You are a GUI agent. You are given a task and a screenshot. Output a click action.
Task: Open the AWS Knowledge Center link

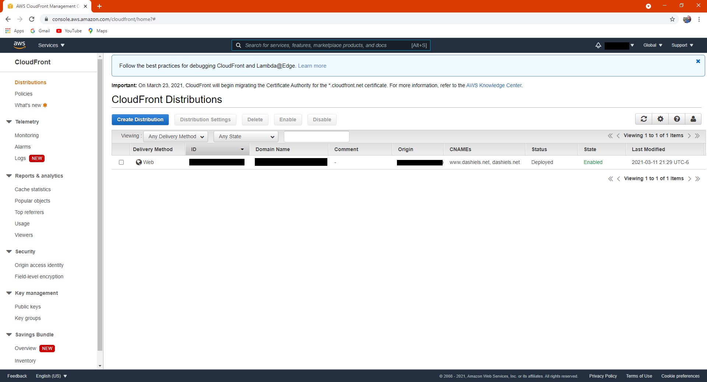pyautogui.click(x=494, y=85)
